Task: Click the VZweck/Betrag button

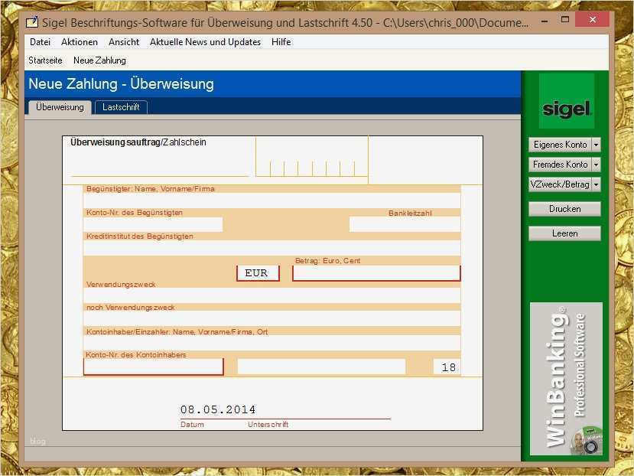Action: tap(560, 184)
